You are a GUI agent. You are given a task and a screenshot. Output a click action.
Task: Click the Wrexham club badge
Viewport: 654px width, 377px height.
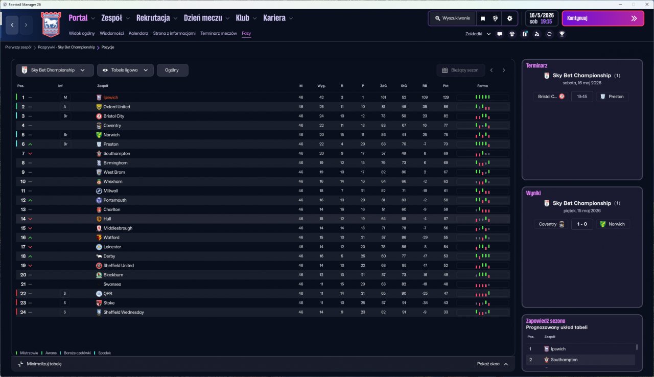[99, 181]
